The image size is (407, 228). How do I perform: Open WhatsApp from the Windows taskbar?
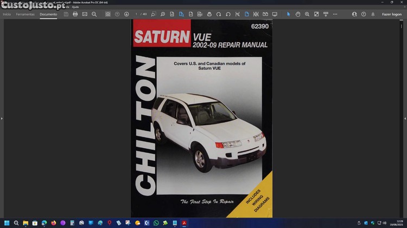(x=156, y=223)
